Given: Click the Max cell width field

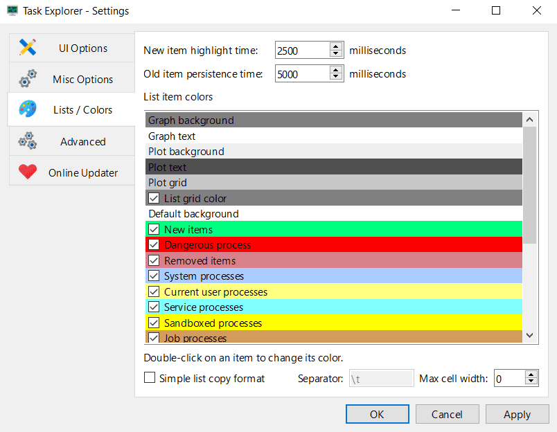Looking at the screenshot, I should pyautogui.click(x=509, y=378).
